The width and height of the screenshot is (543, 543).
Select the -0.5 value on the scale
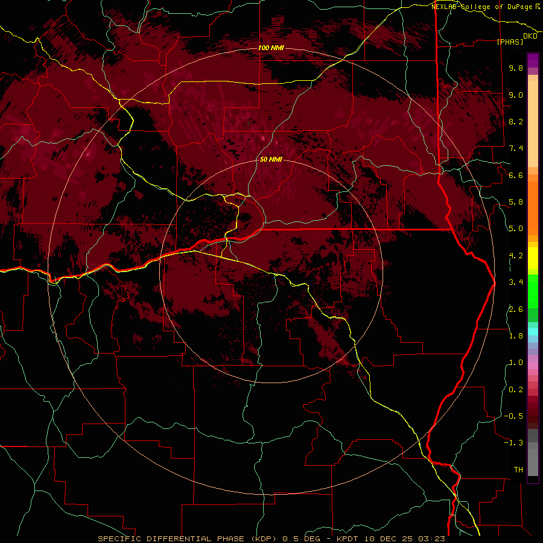pos(513,416)
